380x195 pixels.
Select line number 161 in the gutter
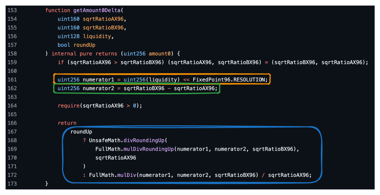click(12, 80)
